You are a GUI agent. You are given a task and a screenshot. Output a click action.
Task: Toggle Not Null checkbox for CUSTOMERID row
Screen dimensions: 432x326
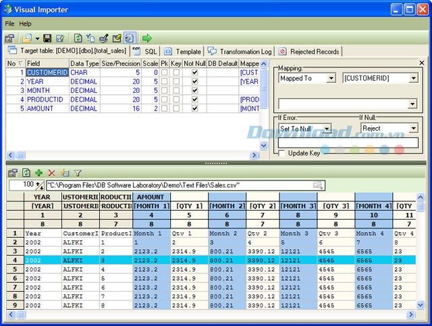point(194,72)
